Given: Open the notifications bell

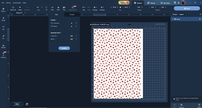Looking at the screenshot, I should (x=179, y=3).
